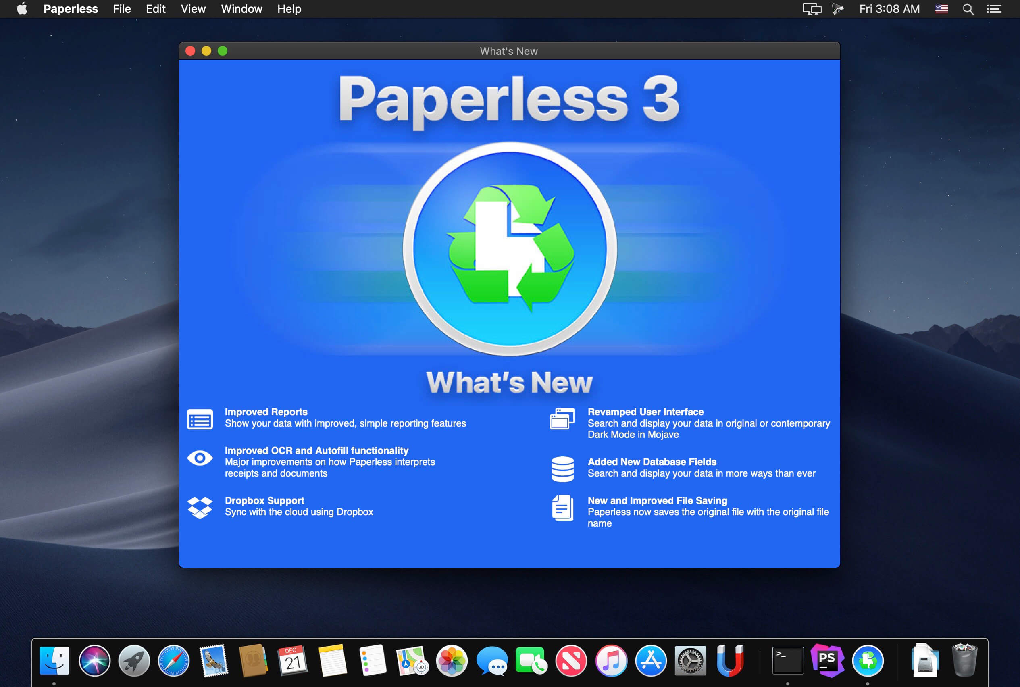
Task: Click the "Dropbox Support" heading
Action: click(264, 500)
